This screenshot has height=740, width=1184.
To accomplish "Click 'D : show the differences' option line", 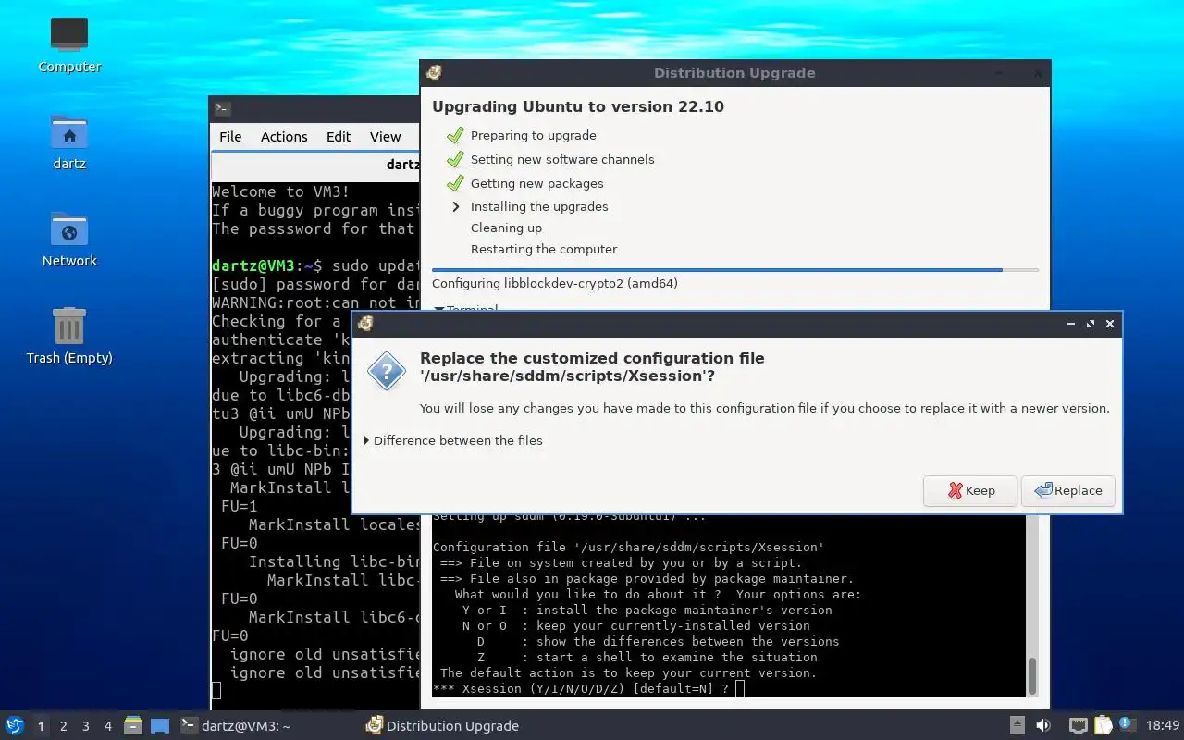I will coord(658,641).
